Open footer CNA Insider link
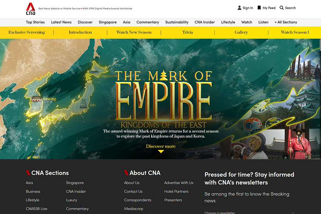Screen dimensions: 321x214 pos(76,192)
